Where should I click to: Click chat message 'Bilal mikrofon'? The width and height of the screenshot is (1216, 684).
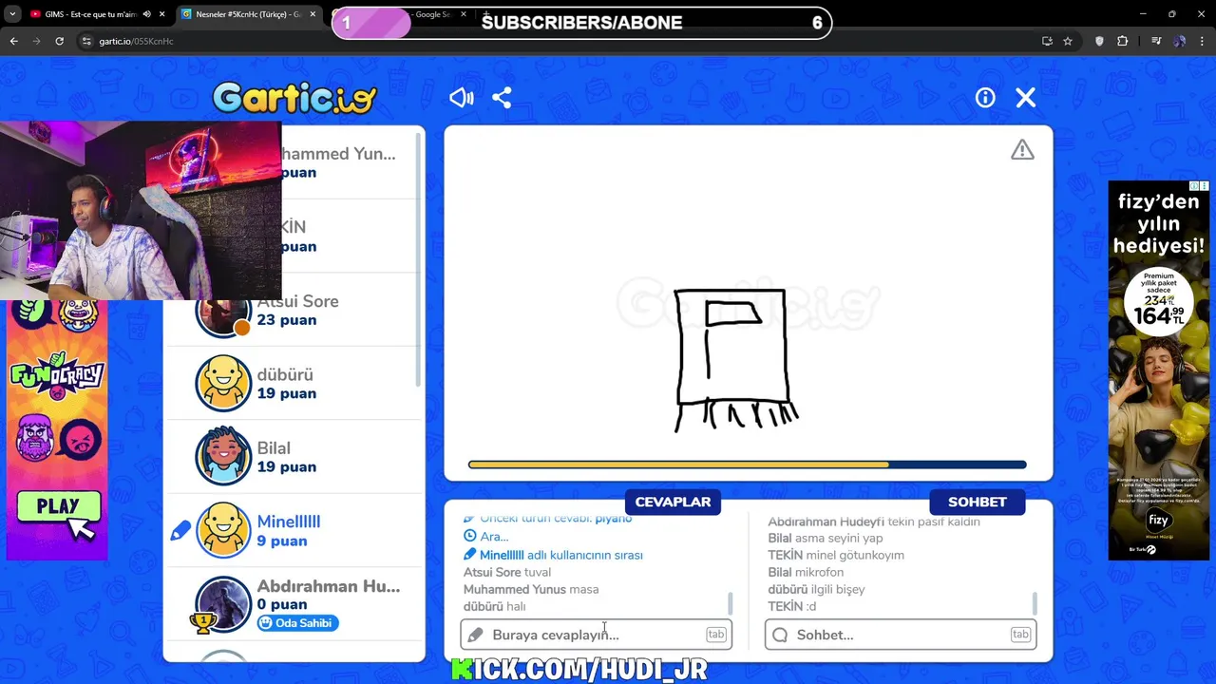806,572
